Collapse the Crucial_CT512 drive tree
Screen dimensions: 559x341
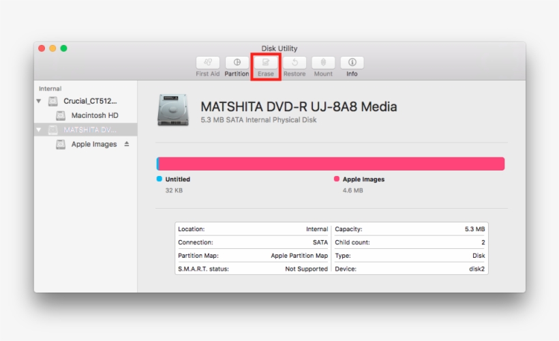tap(38, 102)
